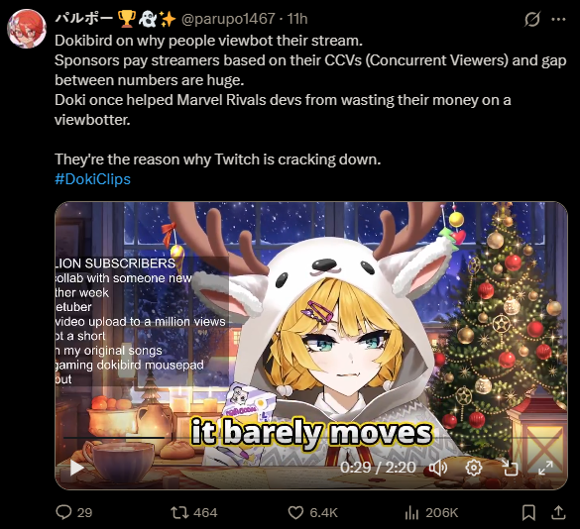Open the #DokiClips hashtag link
This screenshot has width=580, height=529.
pyautogui.click(x=92, y=179)
